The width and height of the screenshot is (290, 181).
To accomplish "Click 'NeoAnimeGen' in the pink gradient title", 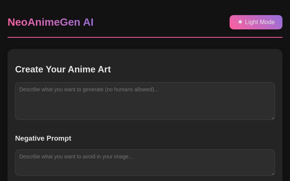I will click(44, 22).
